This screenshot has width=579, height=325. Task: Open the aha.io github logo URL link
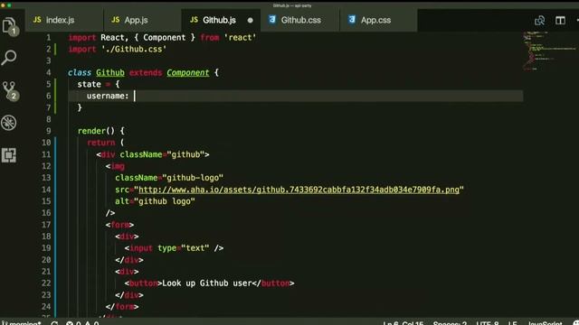coord(299,190)
